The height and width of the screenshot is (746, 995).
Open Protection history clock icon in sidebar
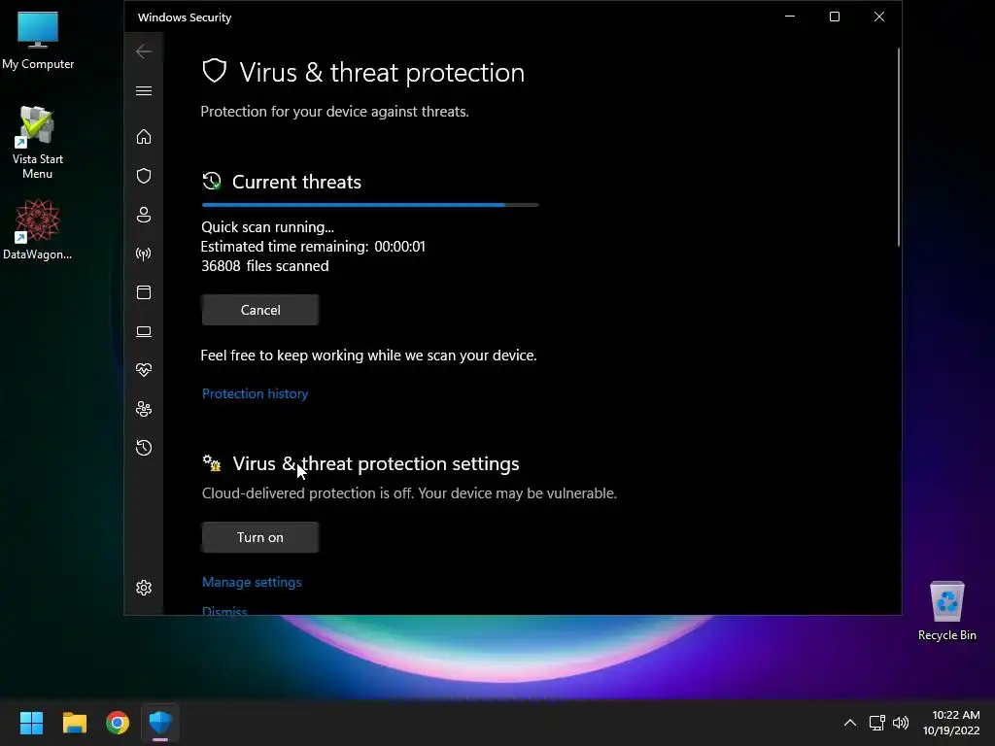(x=144, y=448)
